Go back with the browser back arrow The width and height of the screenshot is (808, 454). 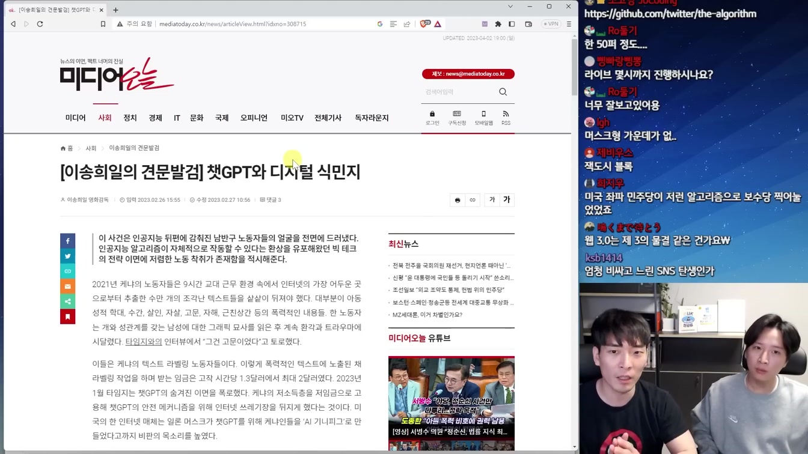(13, 24)
